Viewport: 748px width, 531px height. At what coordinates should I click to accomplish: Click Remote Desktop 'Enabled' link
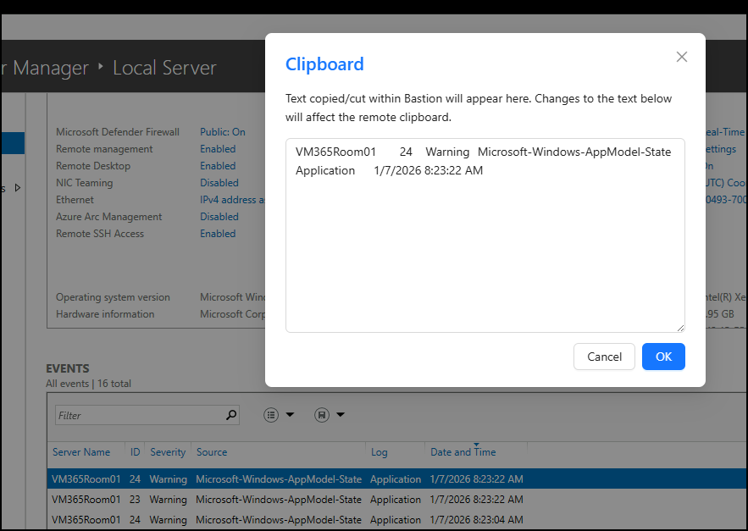pos(218,166)
